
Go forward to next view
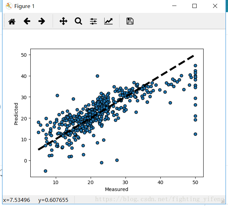tap(41, 21)
